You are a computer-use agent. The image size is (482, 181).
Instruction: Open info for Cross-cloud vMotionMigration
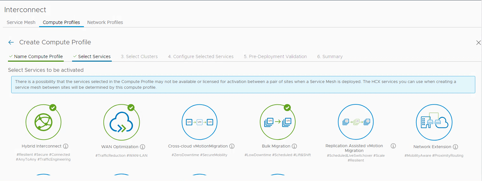232,146
